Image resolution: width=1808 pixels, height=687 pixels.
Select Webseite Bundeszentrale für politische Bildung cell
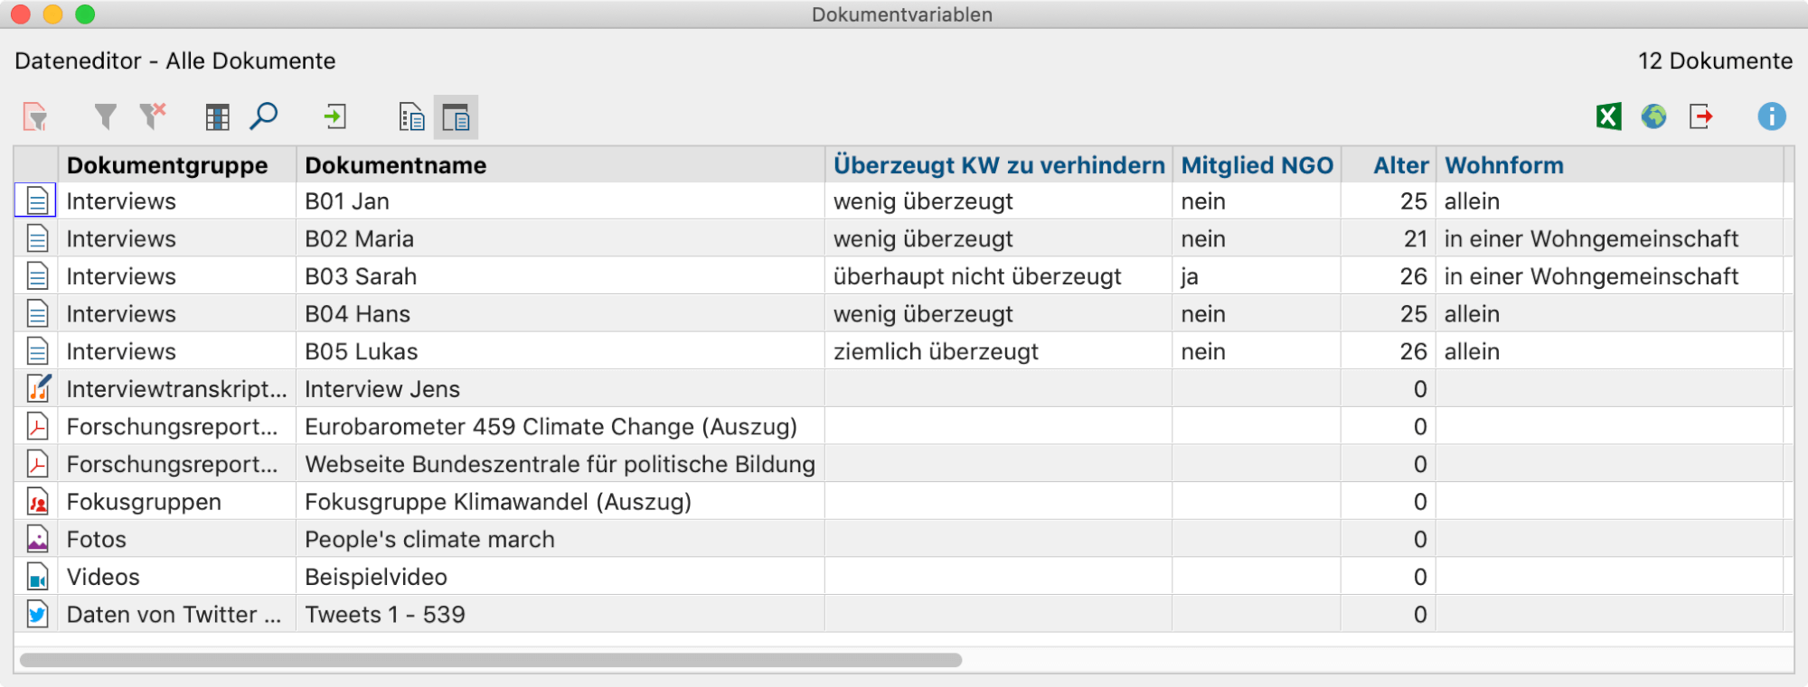click(560, 464)
